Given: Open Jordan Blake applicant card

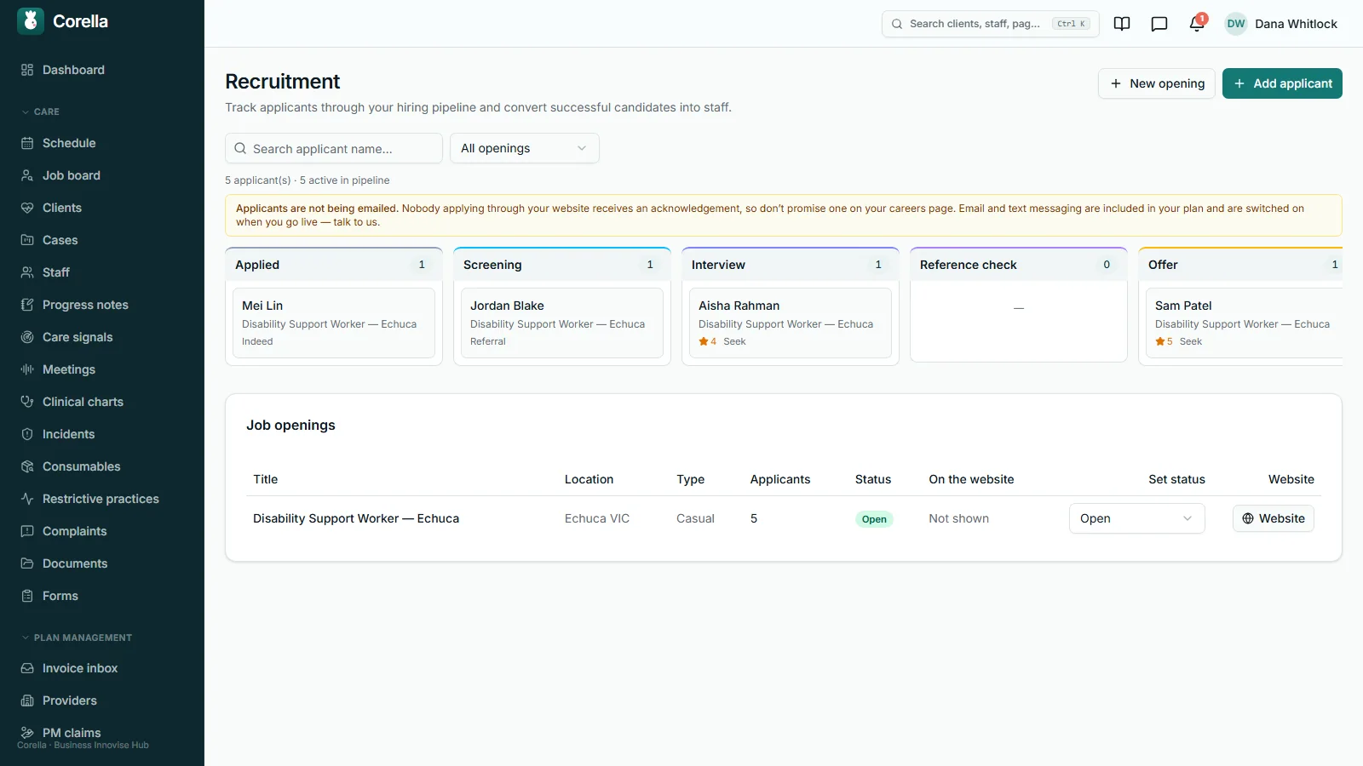Looking at the screenshot, I should tap(562, 323).
